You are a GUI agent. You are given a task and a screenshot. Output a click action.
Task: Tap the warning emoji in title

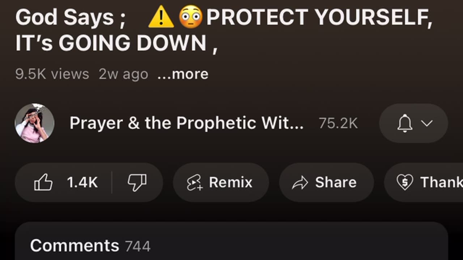(161, 17)
